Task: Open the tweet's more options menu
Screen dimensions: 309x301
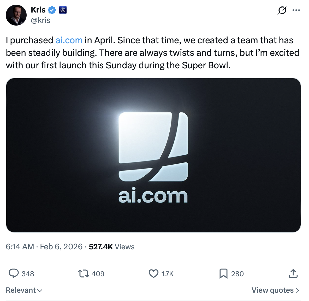Action: pos(296,10)
